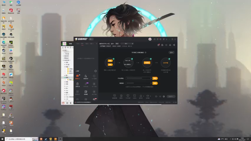Add phone screen mirroring source
This screenshot has width=251, height=141.
coord(128,97)
